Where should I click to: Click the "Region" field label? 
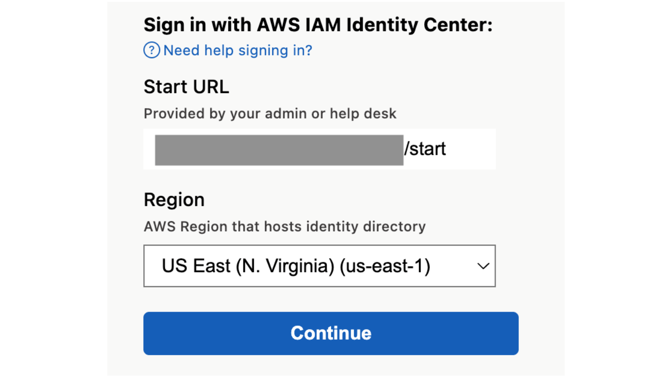[x=174, y=200]
